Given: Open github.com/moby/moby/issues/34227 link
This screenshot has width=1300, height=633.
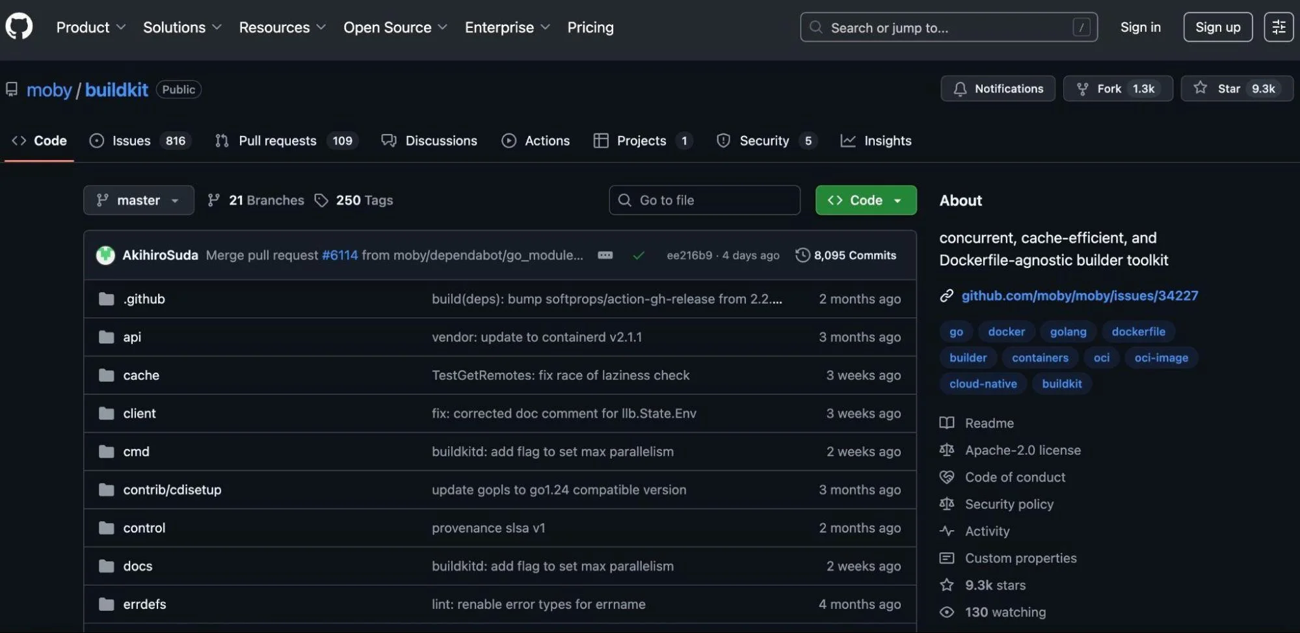Looking at the screenshot, I should [x=1080, y=296].
